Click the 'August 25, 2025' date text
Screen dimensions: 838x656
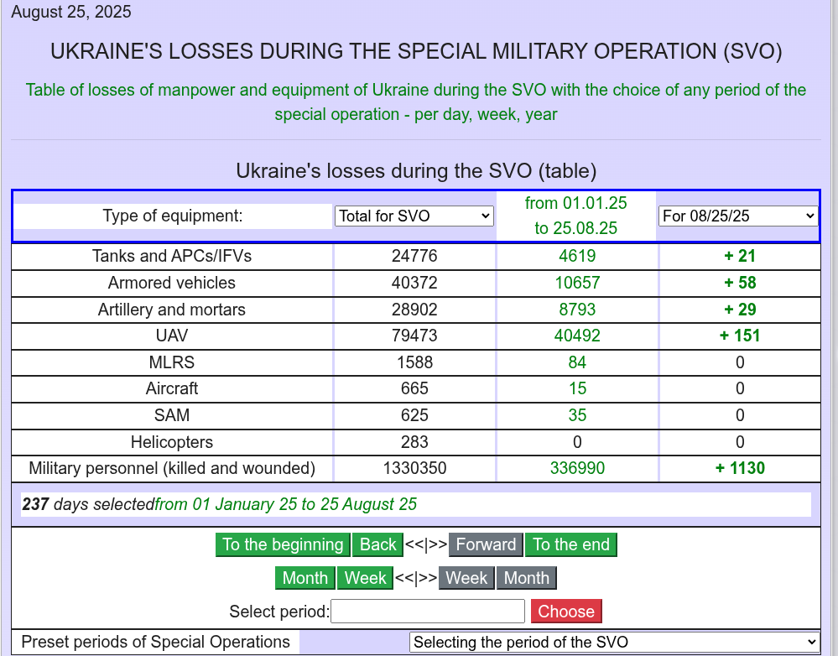(71, 12)
